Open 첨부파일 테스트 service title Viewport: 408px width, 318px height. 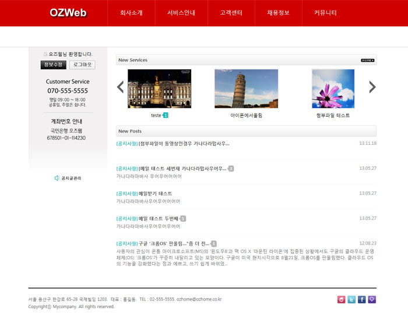(x=333, y=116)
